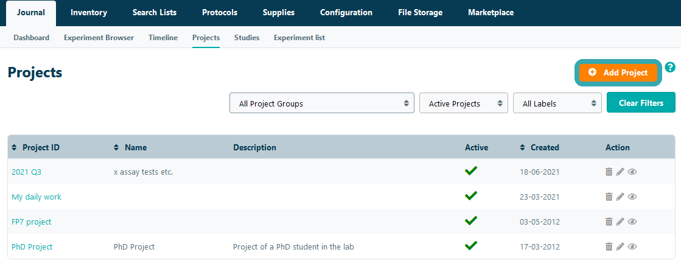This screenshot has height=269, width=681.
Task: Edit the 2021 Q3 project with pencil icon
Action: 620,172
